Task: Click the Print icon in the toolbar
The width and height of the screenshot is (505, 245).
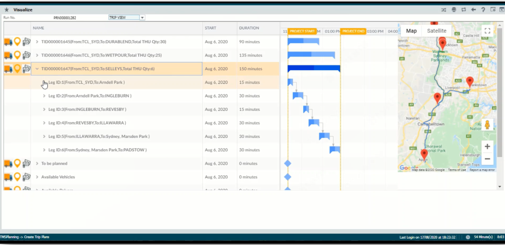Action: point(454,9)
